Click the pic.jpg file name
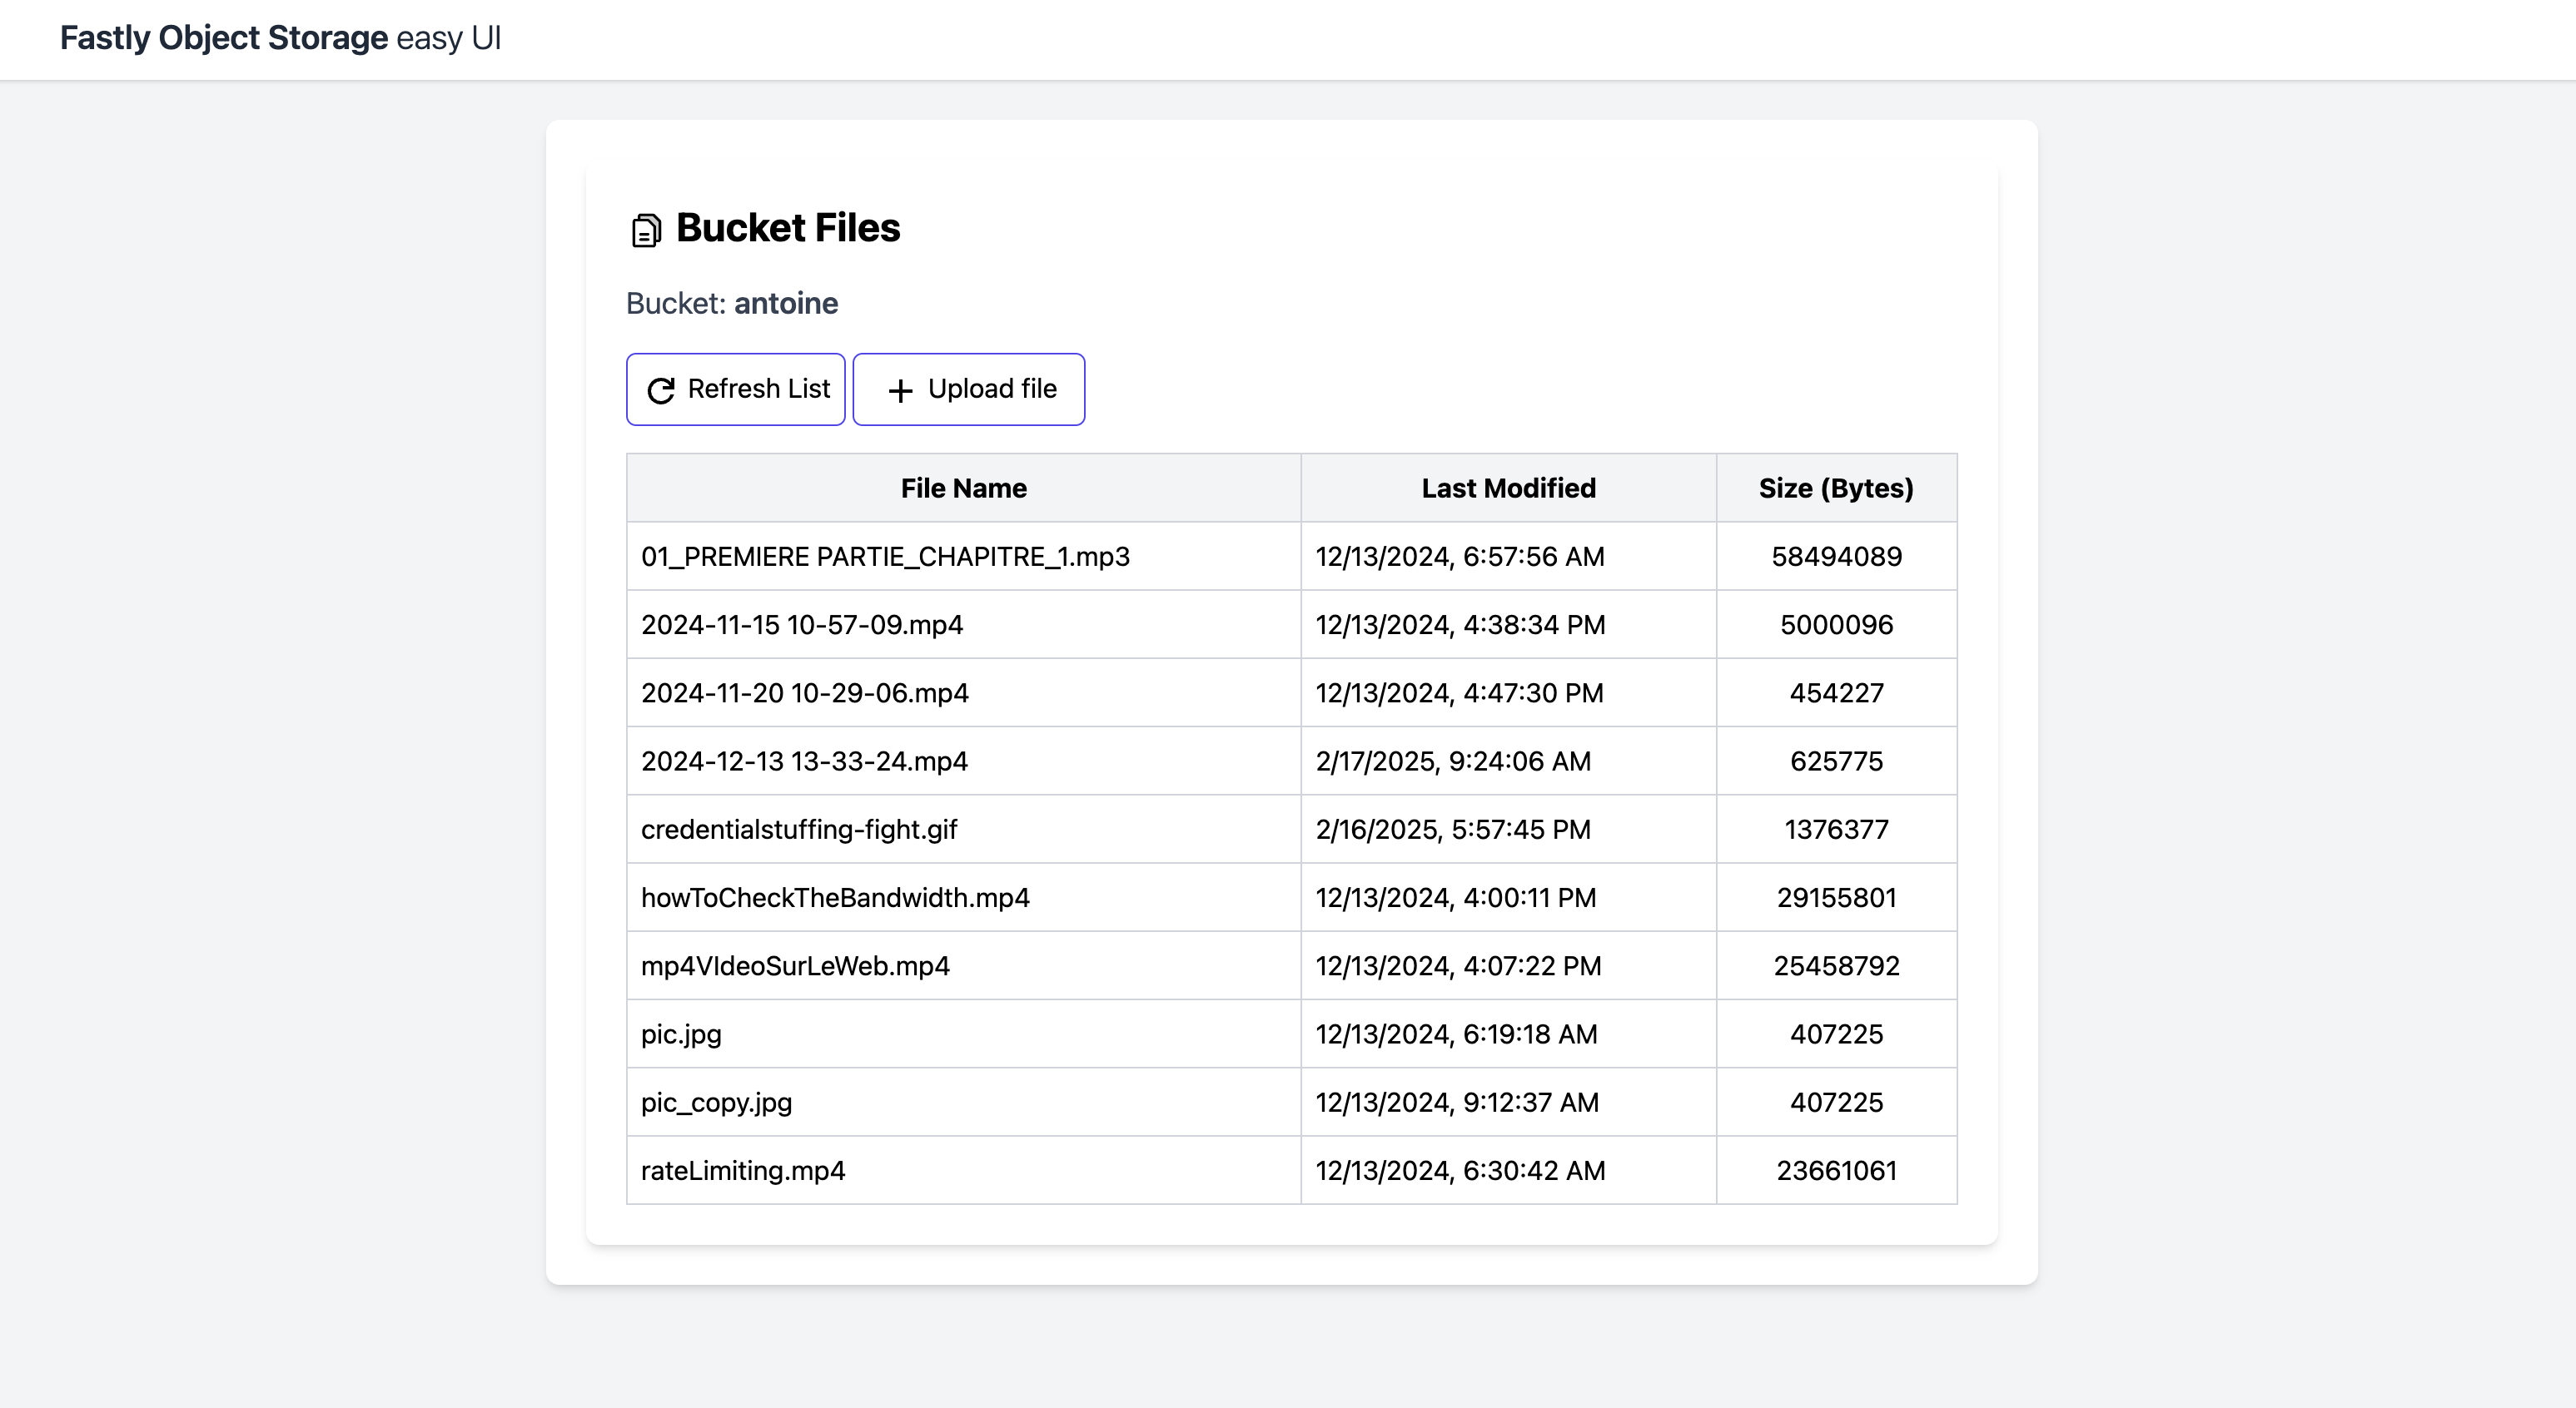Viewport: 2576px width, 1408px height. tap(681, 1034)
